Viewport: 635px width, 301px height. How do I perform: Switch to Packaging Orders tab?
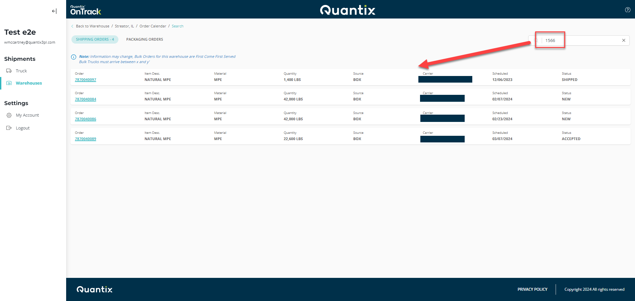click(145, 39)
